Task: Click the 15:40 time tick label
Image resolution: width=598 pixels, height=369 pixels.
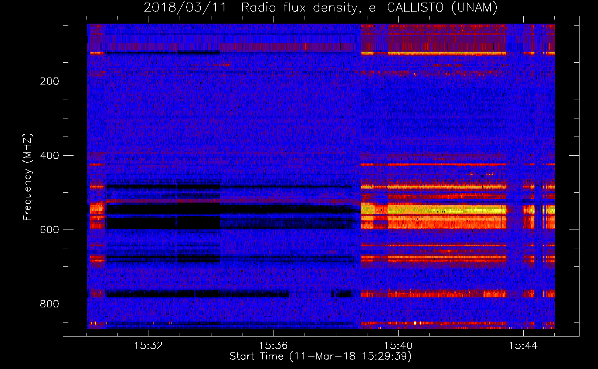Action: (398, 346)
